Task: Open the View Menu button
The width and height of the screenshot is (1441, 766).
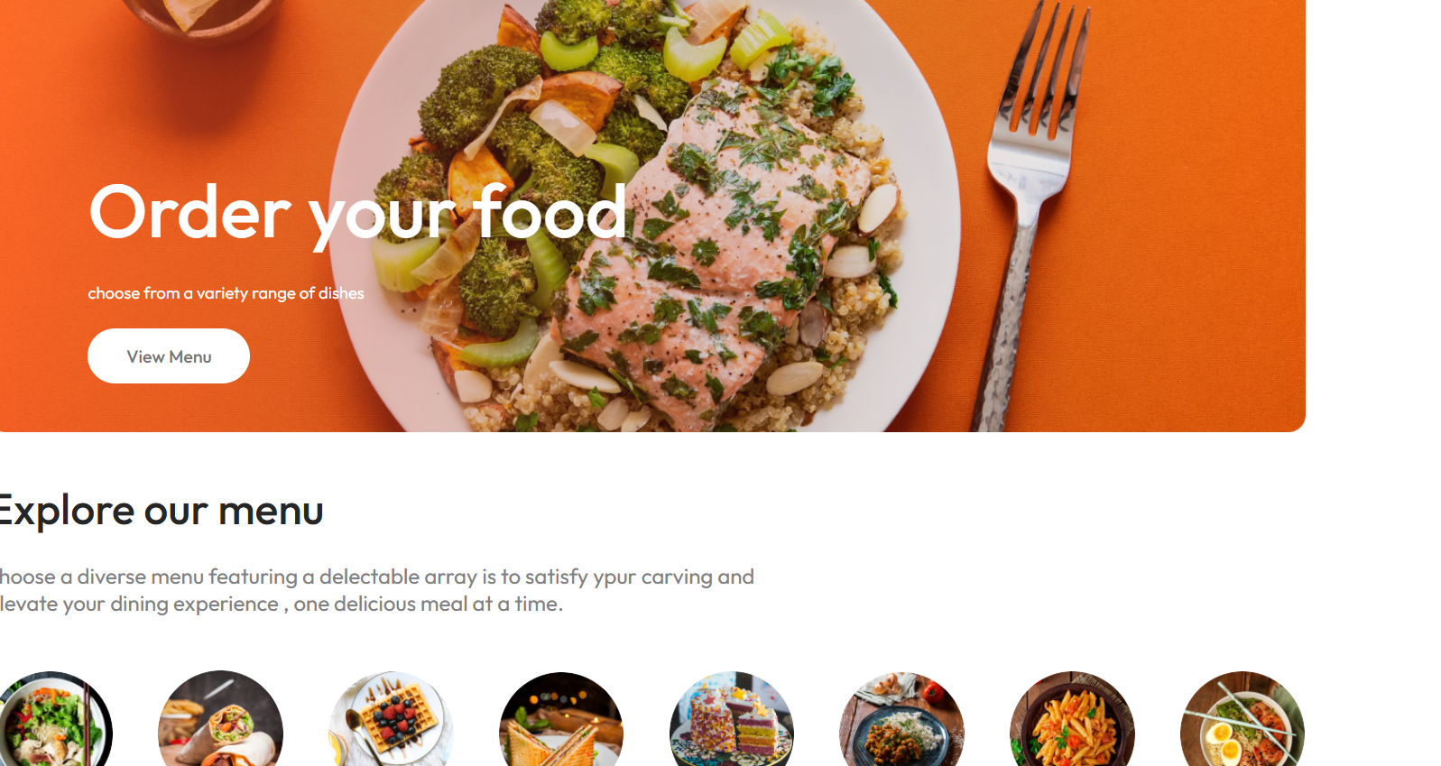Action: 169,356
